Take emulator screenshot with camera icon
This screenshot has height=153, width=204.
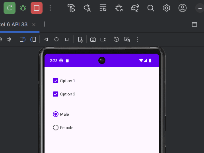coord(93,39)
